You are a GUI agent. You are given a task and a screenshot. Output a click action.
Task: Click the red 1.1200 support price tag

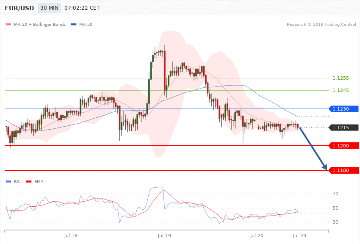pos(344,146)
